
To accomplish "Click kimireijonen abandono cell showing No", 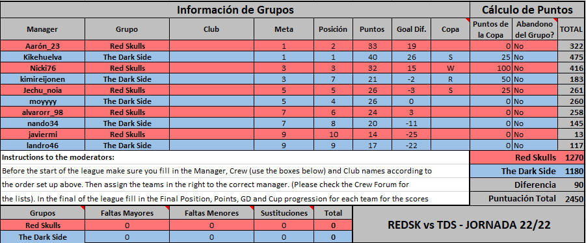I will tap(535, 79).
